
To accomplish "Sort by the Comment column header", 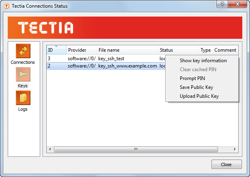I will pyautogui.click(x=225, y=50).
